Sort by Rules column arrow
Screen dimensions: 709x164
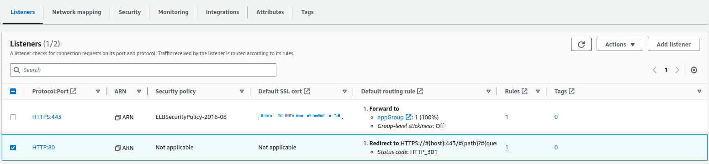(x=538, y=92)
